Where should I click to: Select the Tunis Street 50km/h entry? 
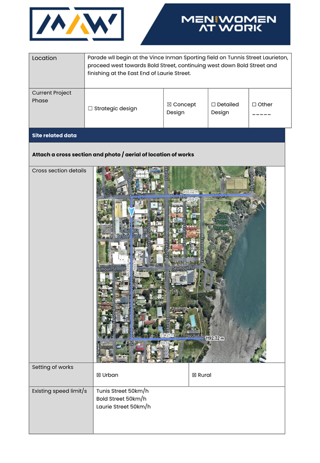point(122,391)
